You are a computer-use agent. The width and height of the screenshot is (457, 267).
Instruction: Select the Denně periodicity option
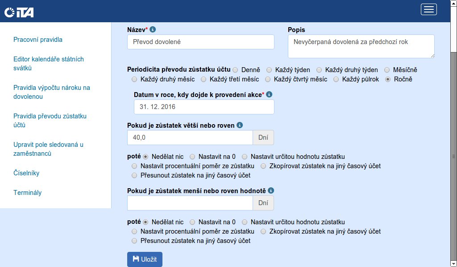pyautogui.click(x=235, y=70)
